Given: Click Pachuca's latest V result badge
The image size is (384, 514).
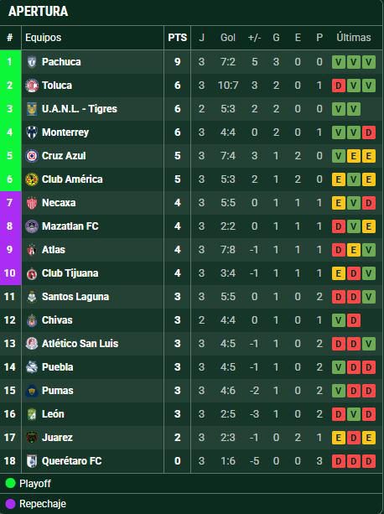Looking at the screenshot, I should [369, 62].
